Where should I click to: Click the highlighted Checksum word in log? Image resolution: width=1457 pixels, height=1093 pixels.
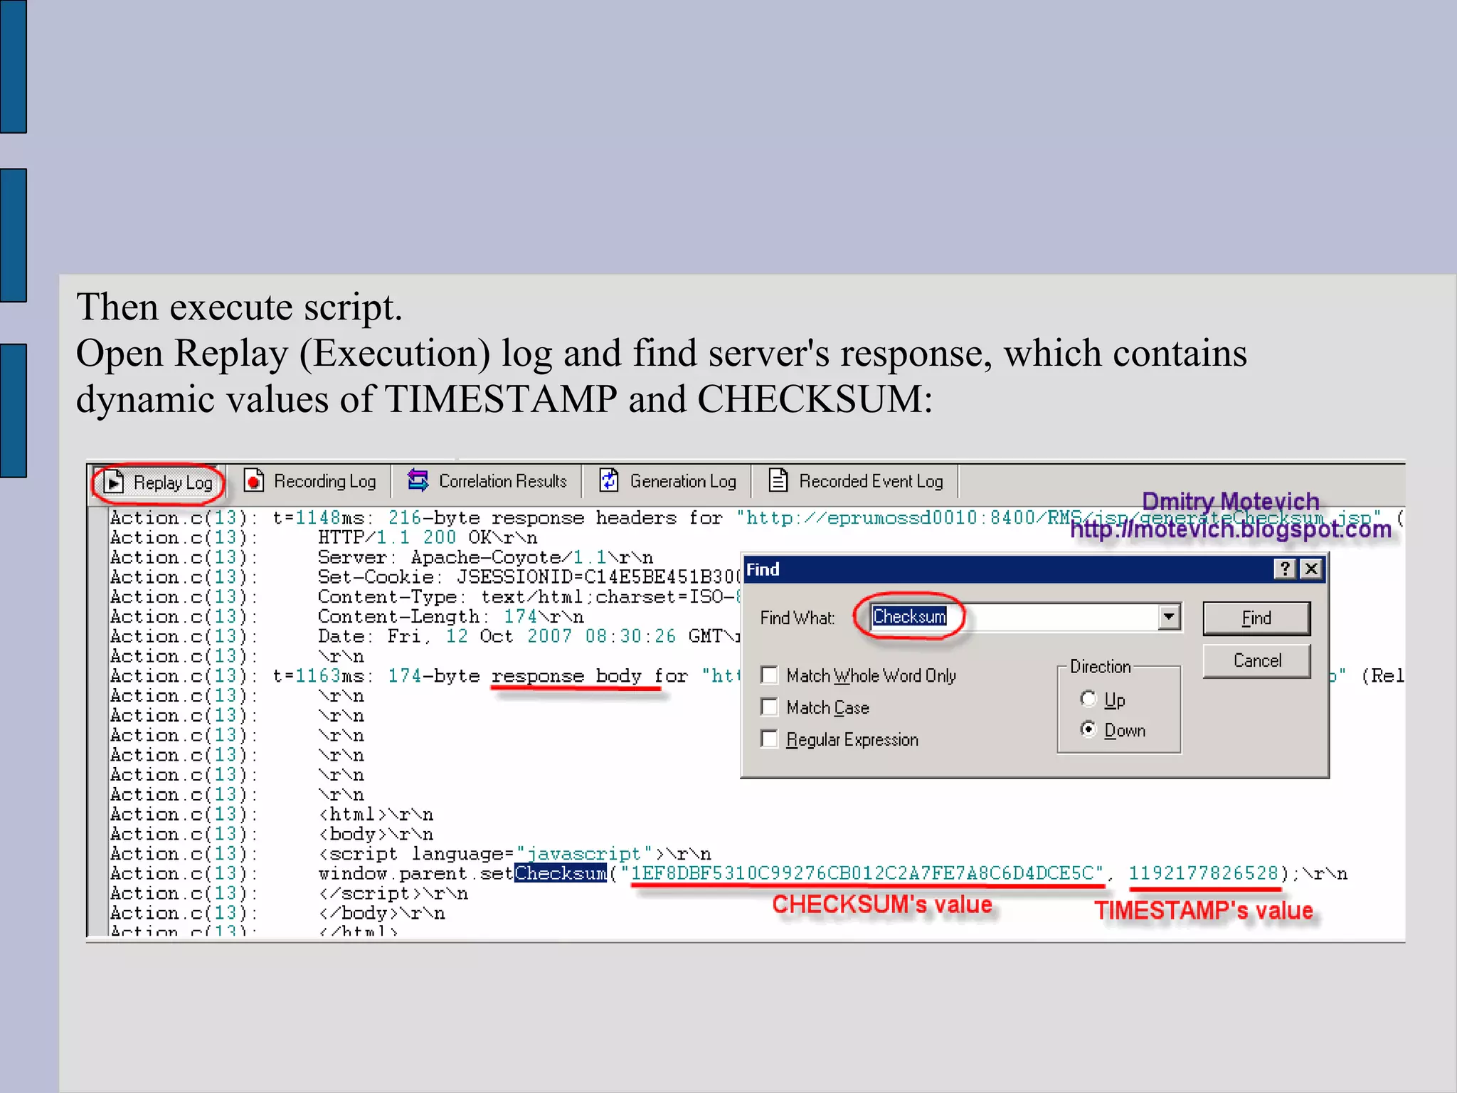click(x=561, y=873)
